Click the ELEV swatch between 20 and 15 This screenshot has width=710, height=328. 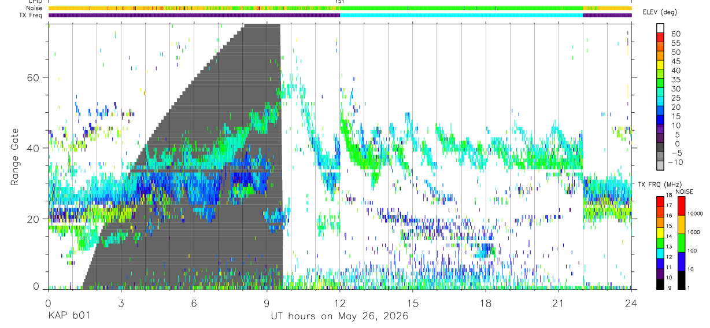point(660,110)
